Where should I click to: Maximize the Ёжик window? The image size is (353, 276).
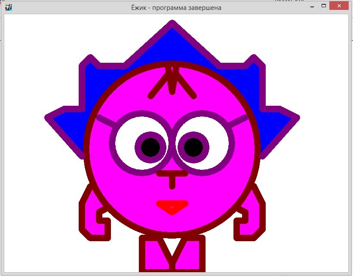323,6
